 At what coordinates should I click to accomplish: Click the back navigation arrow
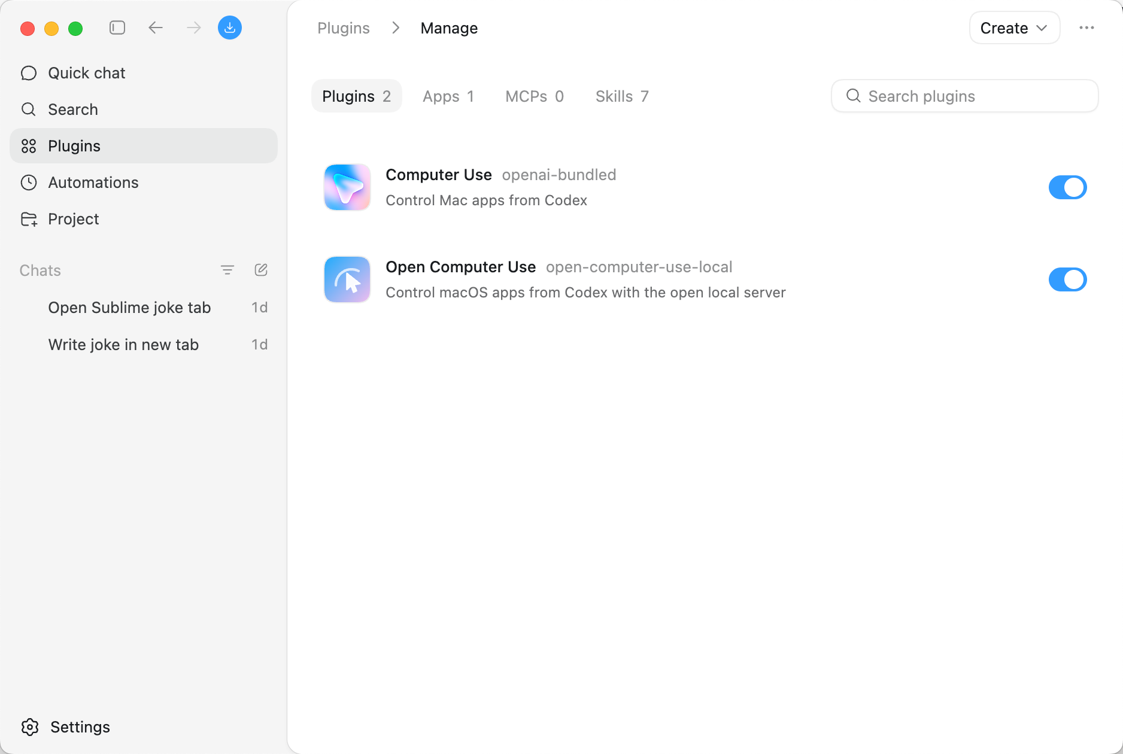[156, 28]
